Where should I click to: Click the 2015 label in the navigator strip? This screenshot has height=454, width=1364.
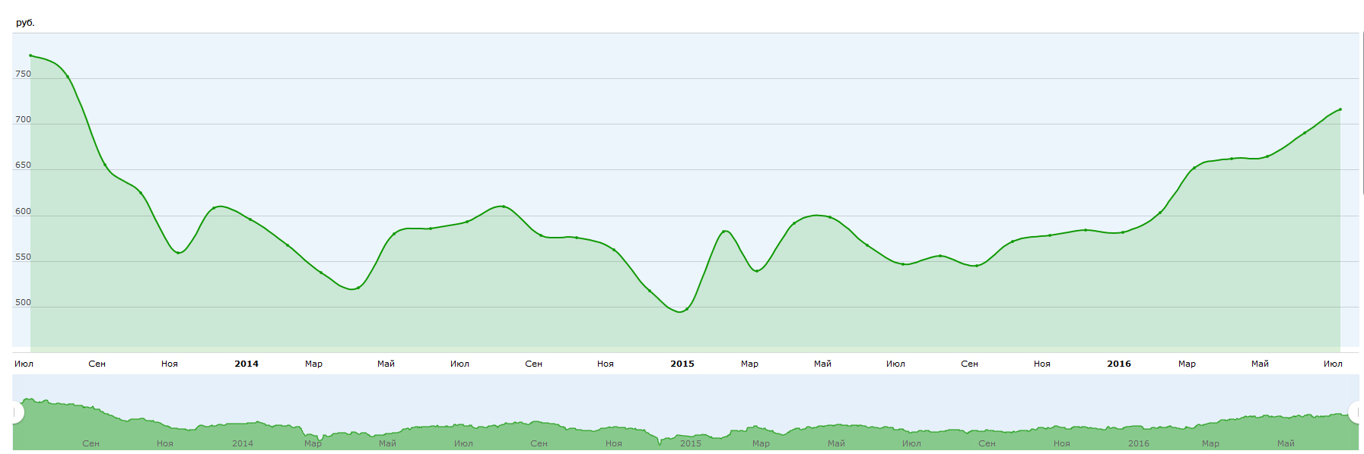point(691,443)
